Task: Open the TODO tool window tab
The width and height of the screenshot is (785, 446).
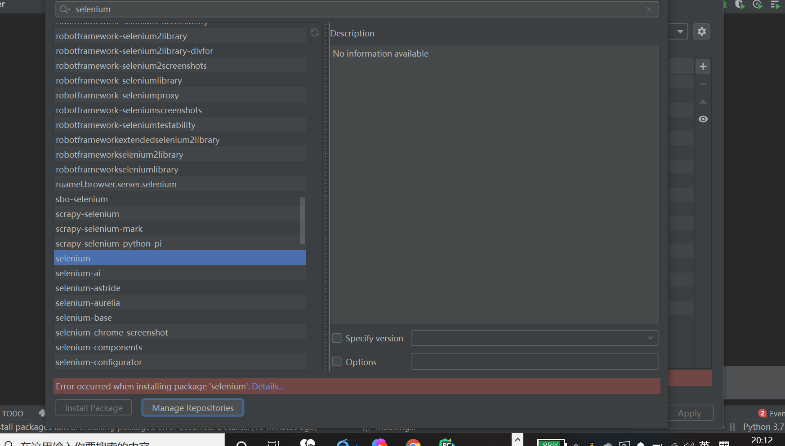Action: tap(13, 414)
